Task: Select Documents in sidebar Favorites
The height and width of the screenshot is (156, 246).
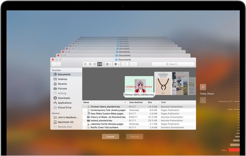Action: tap(66, 74)
